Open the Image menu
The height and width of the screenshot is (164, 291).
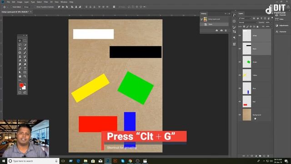click(20, 2)
